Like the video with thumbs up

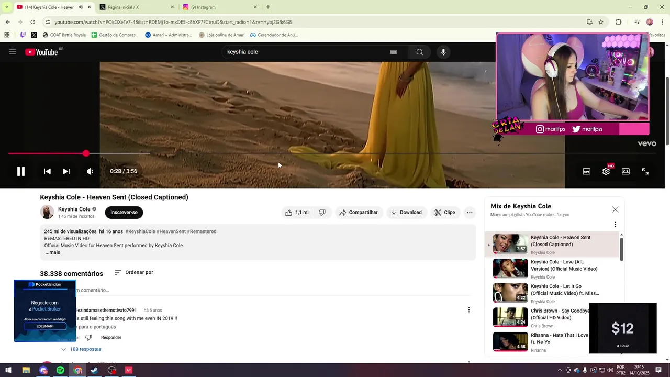297,213
